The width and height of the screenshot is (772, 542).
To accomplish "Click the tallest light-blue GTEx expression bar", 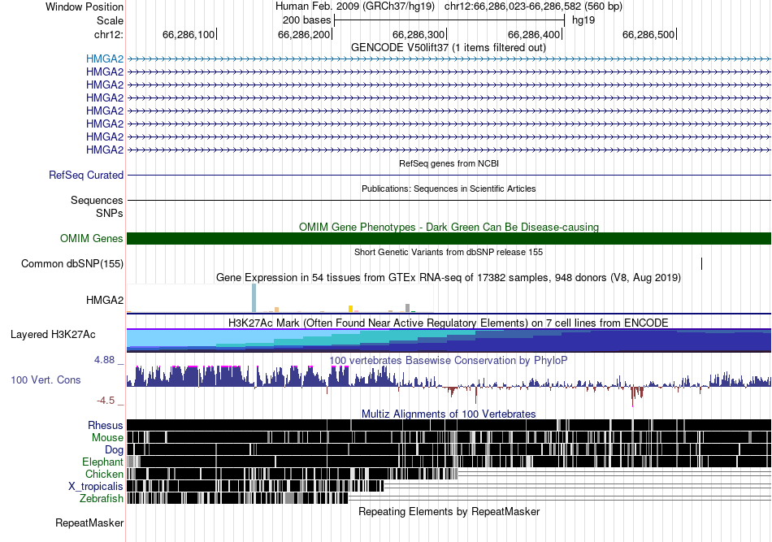I will (254, 298).
